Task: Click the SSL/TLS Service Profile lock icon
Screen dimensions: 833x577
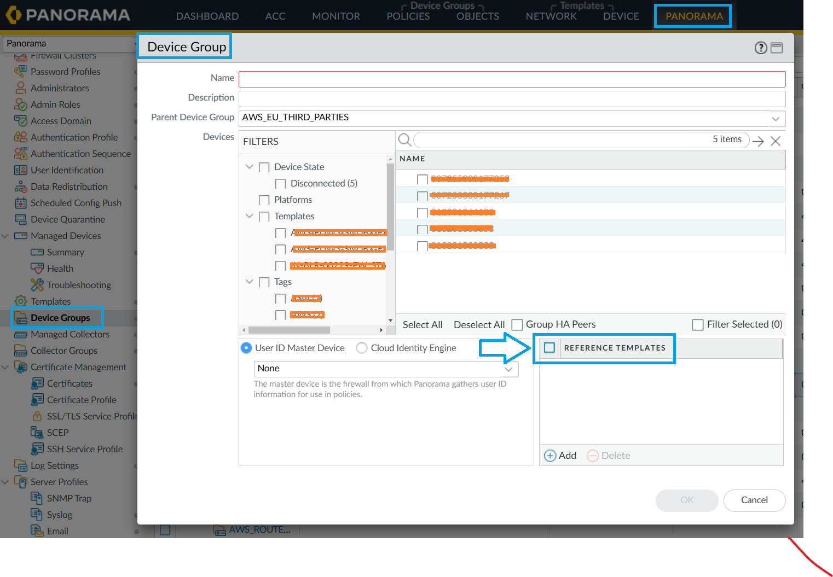Action: pyautogui.click(x=37, y=416)
